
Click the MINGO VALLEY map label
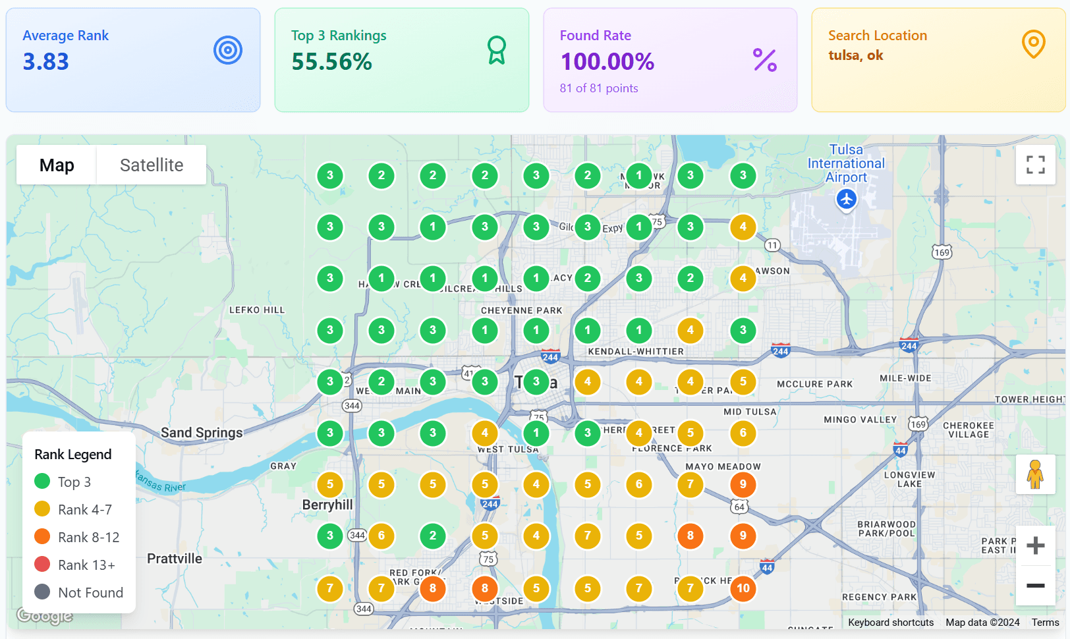[860, 420]
